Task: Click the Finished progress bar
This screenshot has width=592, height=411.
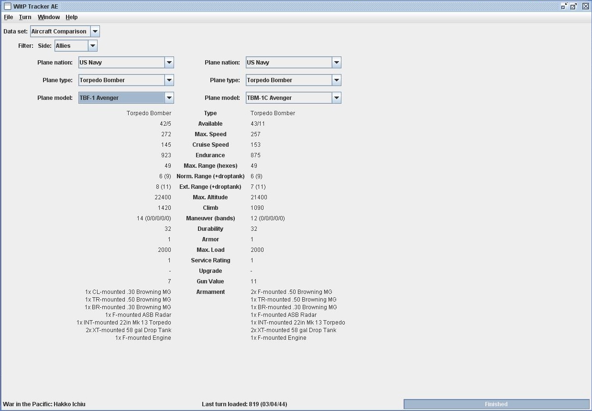Action: [496, 404]
